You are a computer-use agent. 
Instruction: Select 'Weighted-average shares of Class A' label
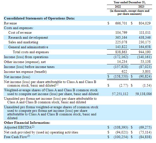coord(51,92)
